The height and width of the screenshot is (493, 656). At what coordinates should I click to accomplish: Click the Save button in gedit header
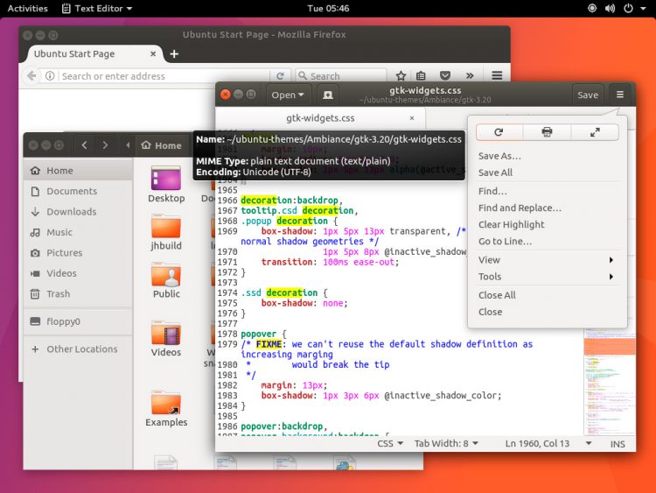pyautogui.click(x=588, y=95)
